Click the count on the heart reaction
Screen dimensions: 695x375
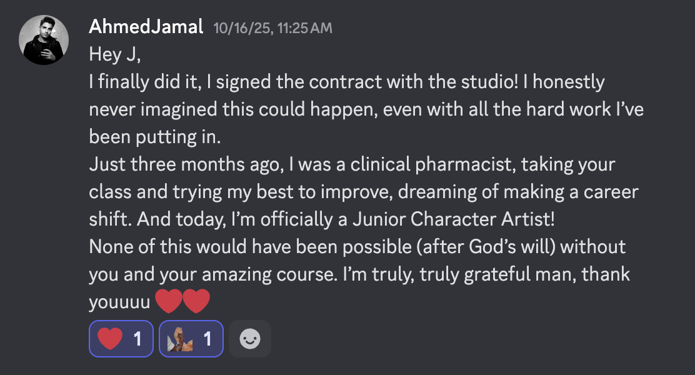click(138, 339)
